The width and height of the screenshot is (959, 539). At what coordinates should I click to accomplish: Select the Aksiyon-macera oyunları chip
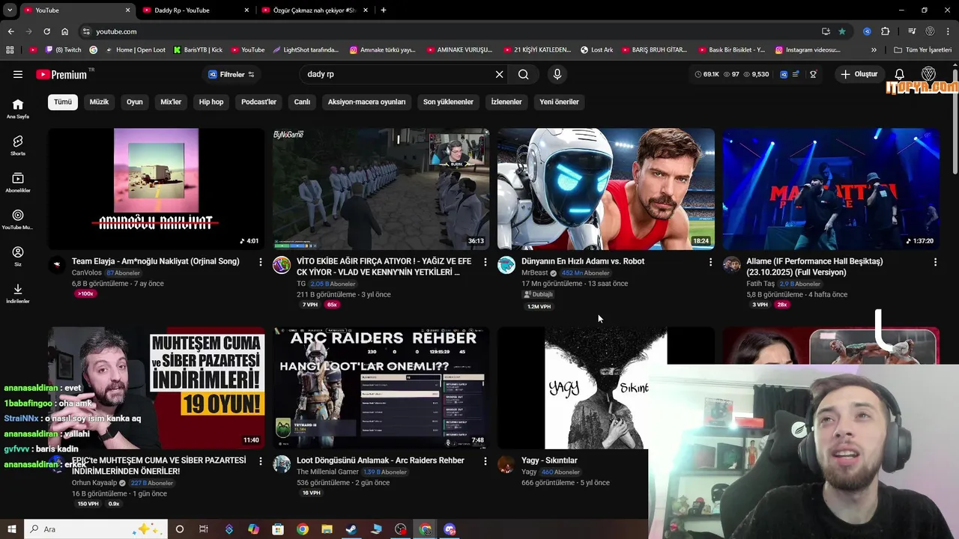pos(366,102)
